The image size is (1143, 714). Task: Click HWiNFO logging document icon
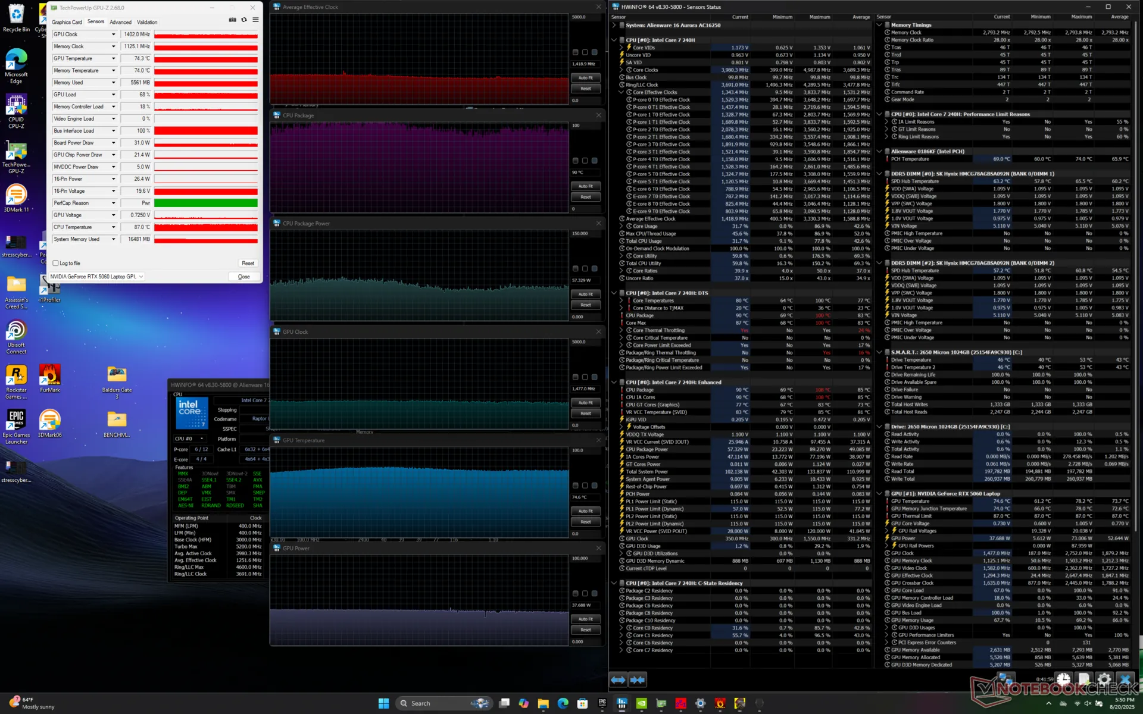(x=1083, y=679)
